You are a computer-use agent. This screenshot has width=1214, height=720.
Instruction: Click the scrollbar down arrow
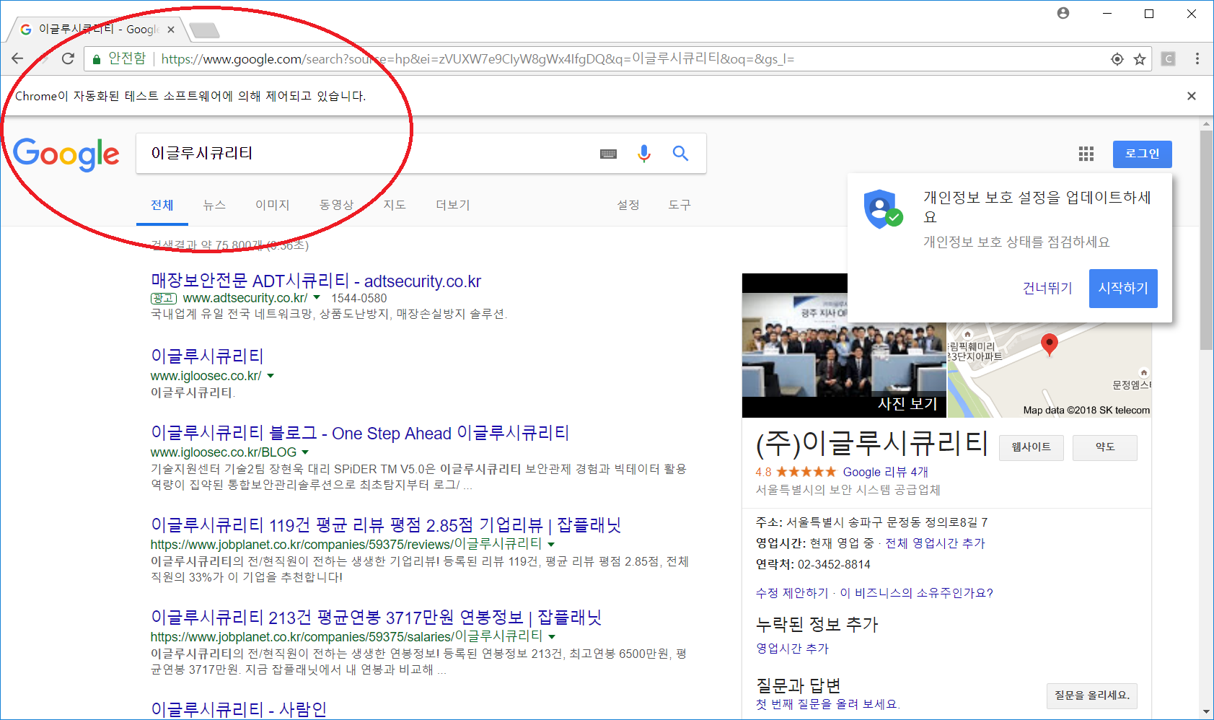tap(1206, 712)
